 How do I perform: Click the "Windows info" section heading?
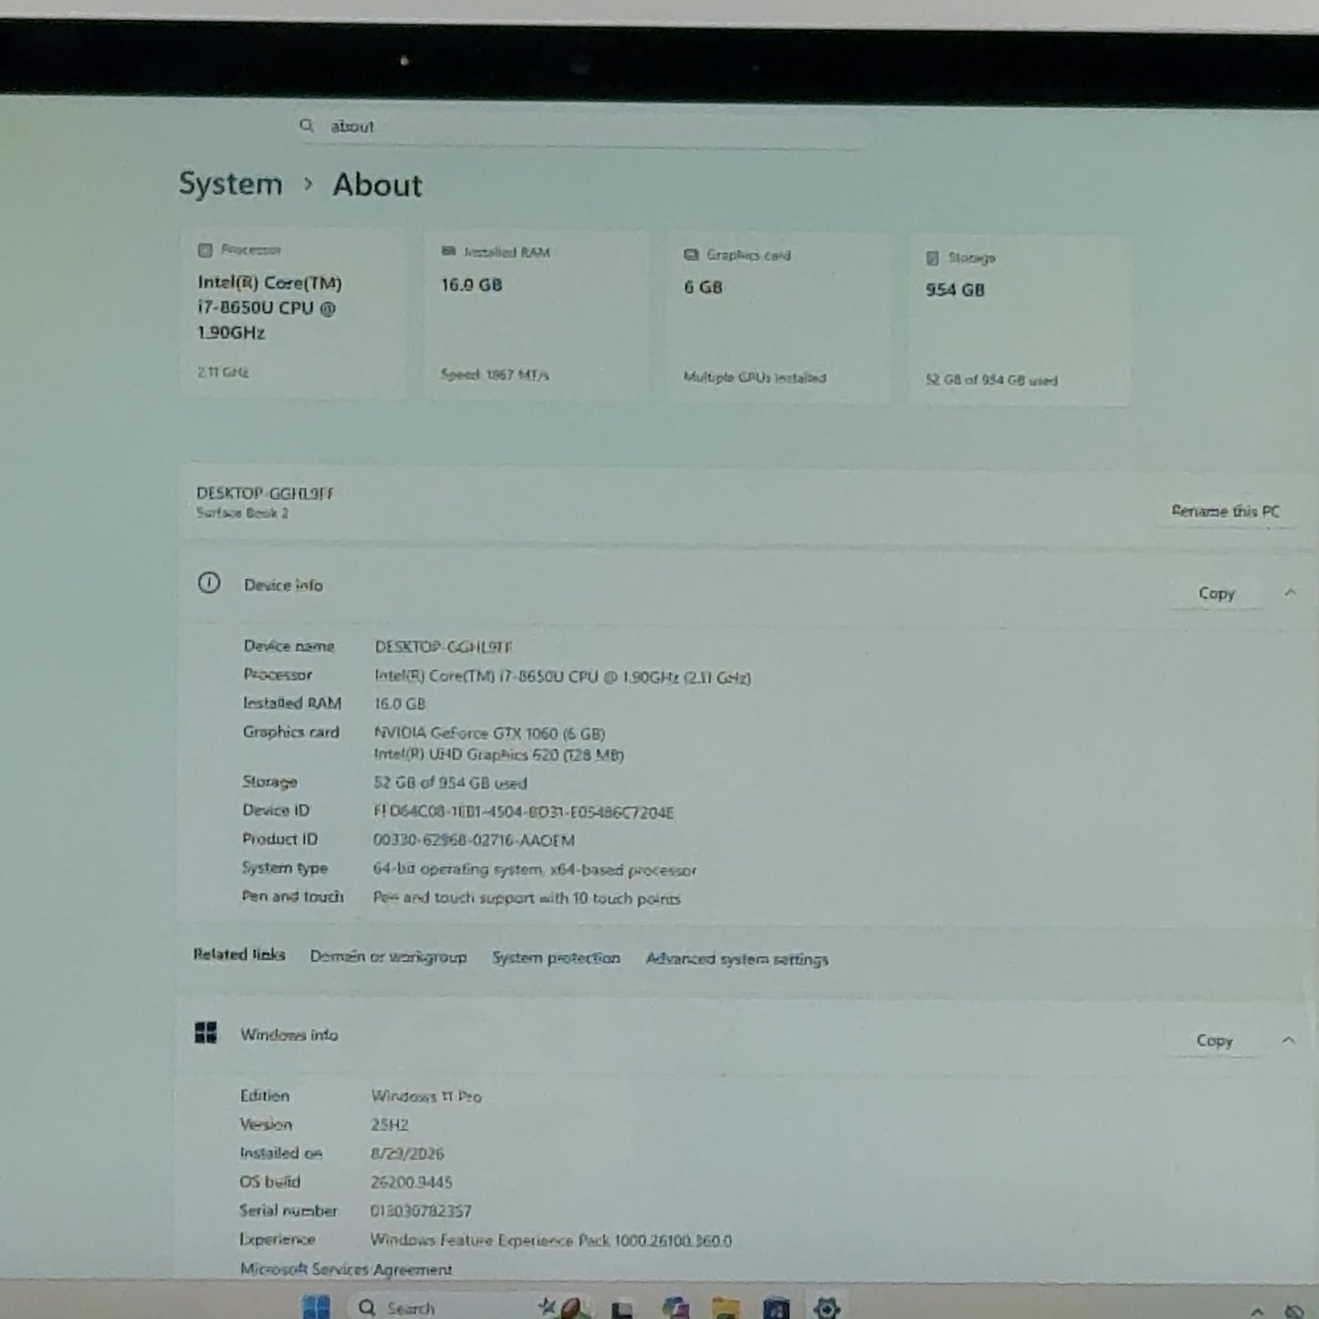click(x=288, y=1034)
